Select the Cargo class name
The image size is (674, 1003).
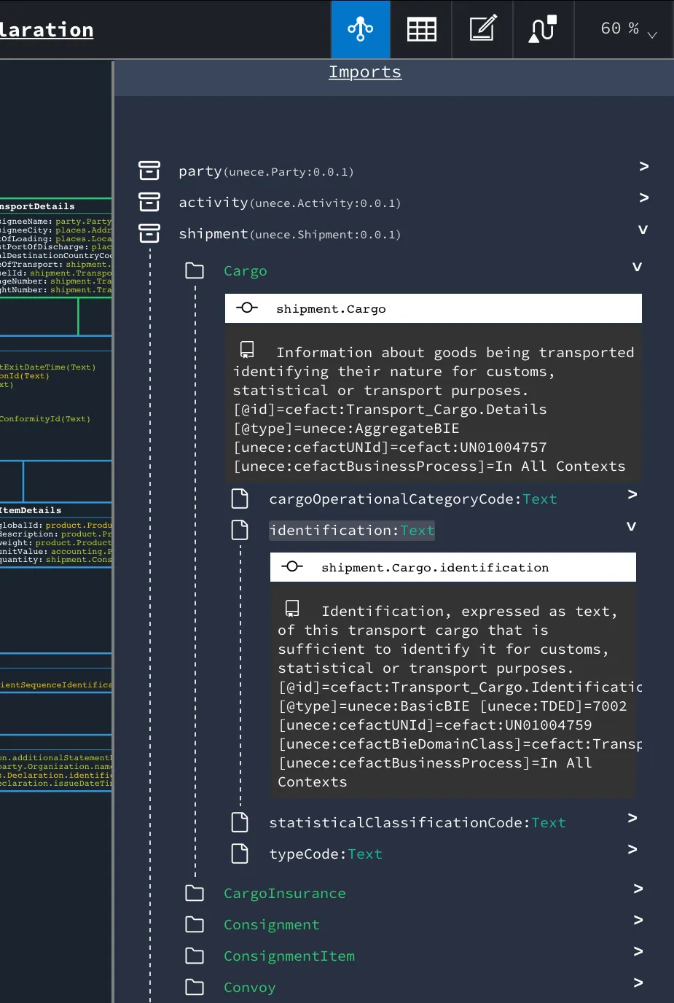click(x=245, y=271)
